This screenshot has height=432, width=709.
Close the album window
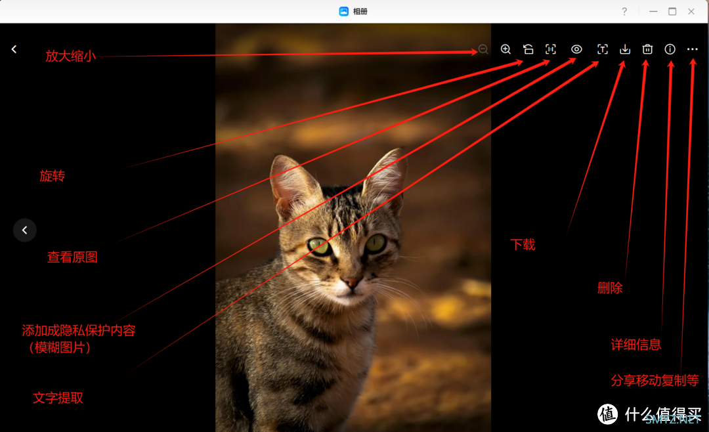point(691,11)
